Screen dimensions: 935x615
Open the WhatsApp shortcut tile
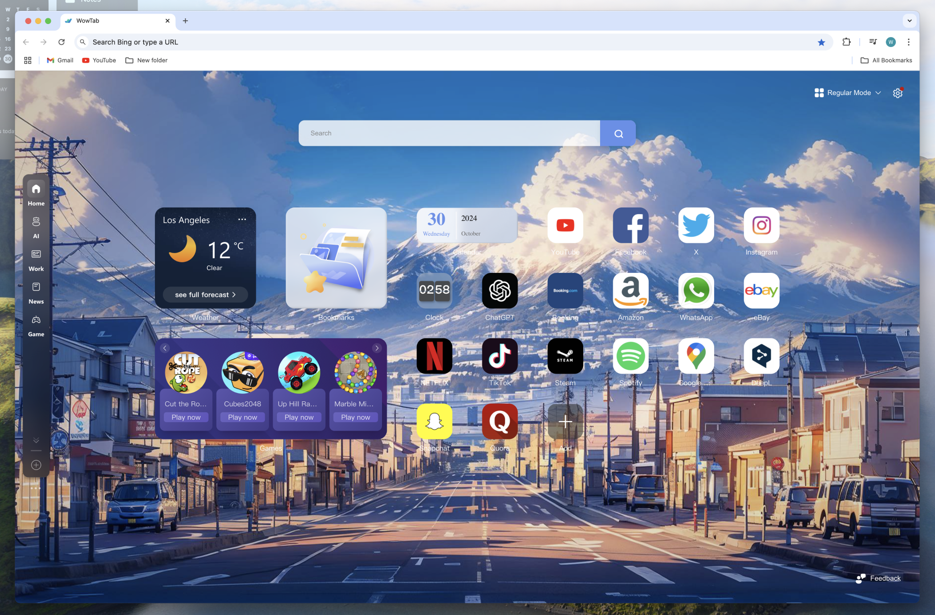[x=696, y=291]
